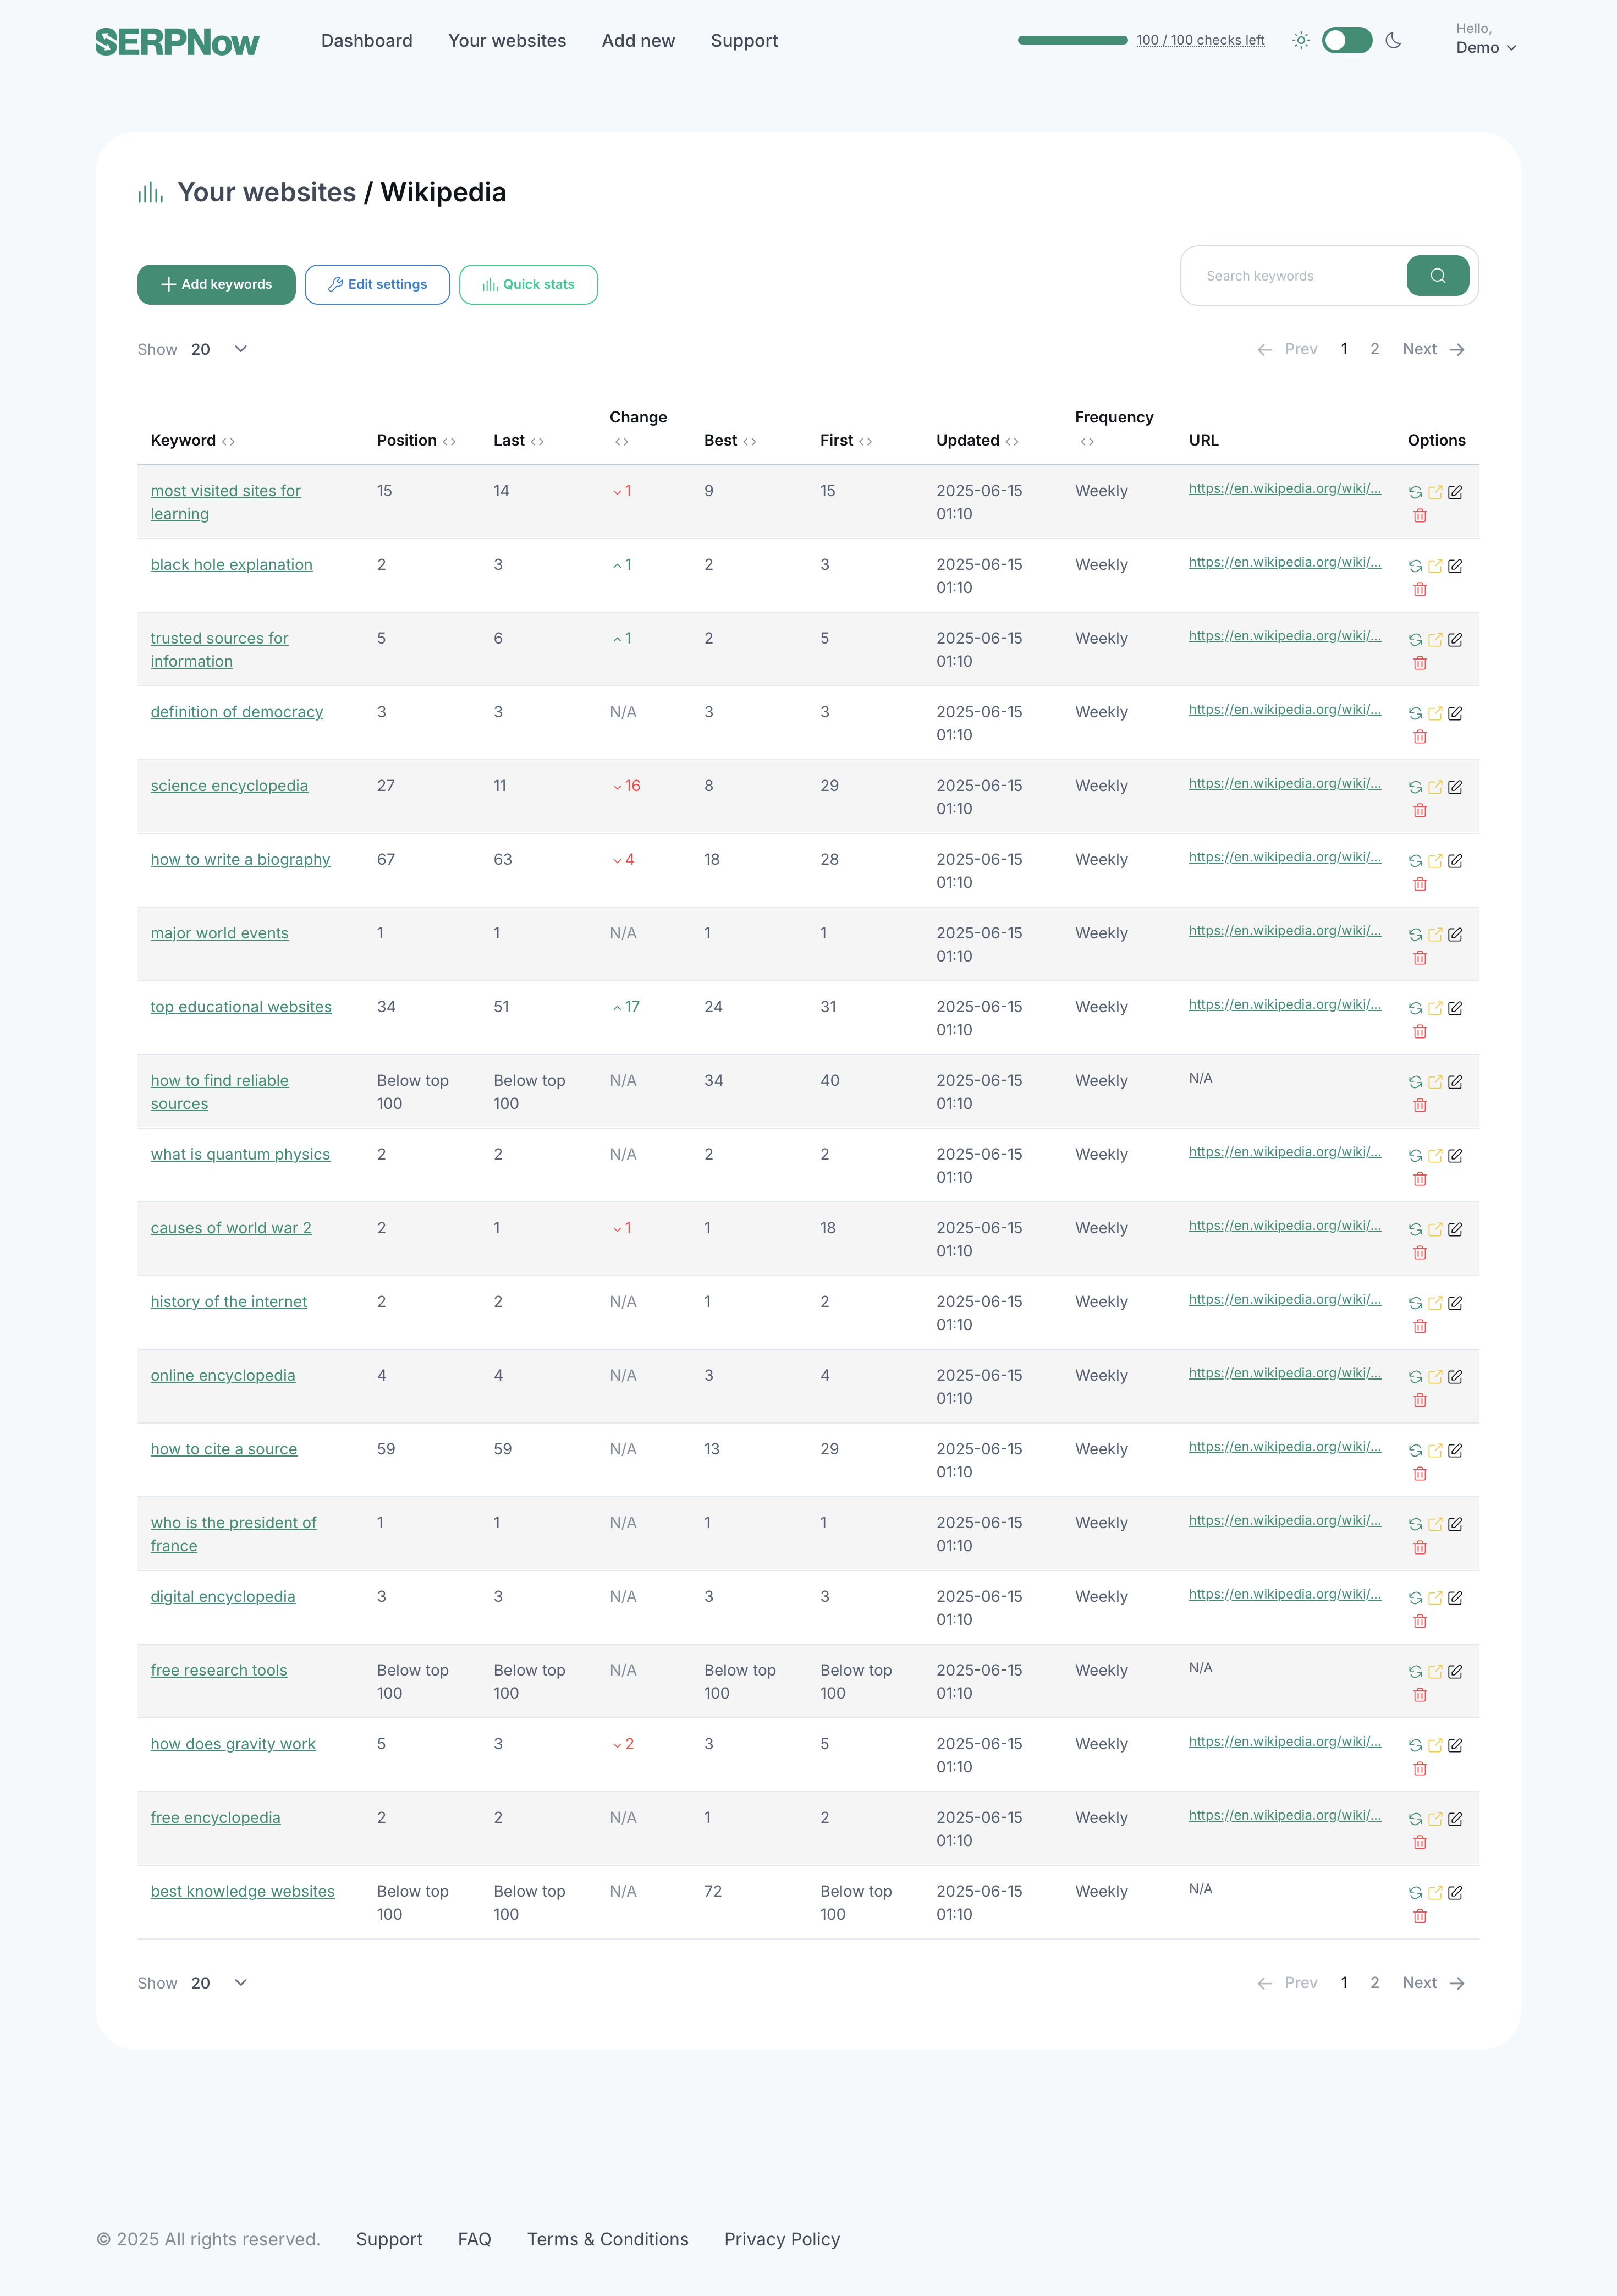This screenshot has width=1617, height=2296.
Task: Refresh the 'black hole explanation' keyword row
Action: pyautogui.click(x=1415, y=566)
